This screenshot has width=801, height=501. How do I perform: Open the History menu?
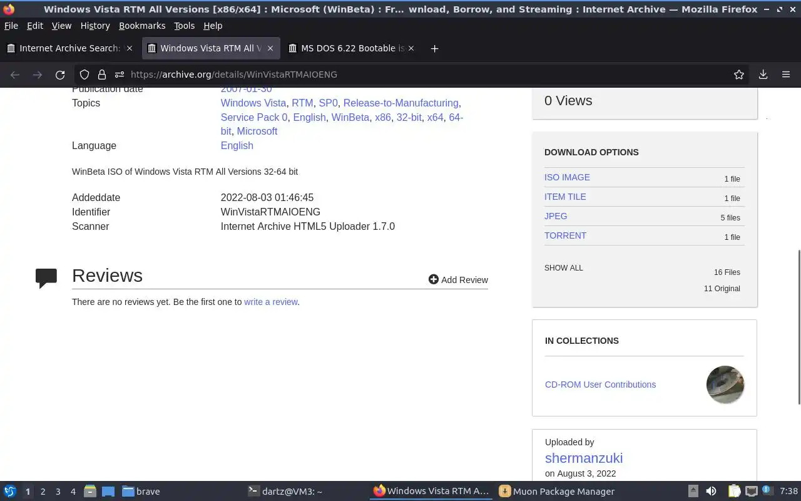[95, 26]
